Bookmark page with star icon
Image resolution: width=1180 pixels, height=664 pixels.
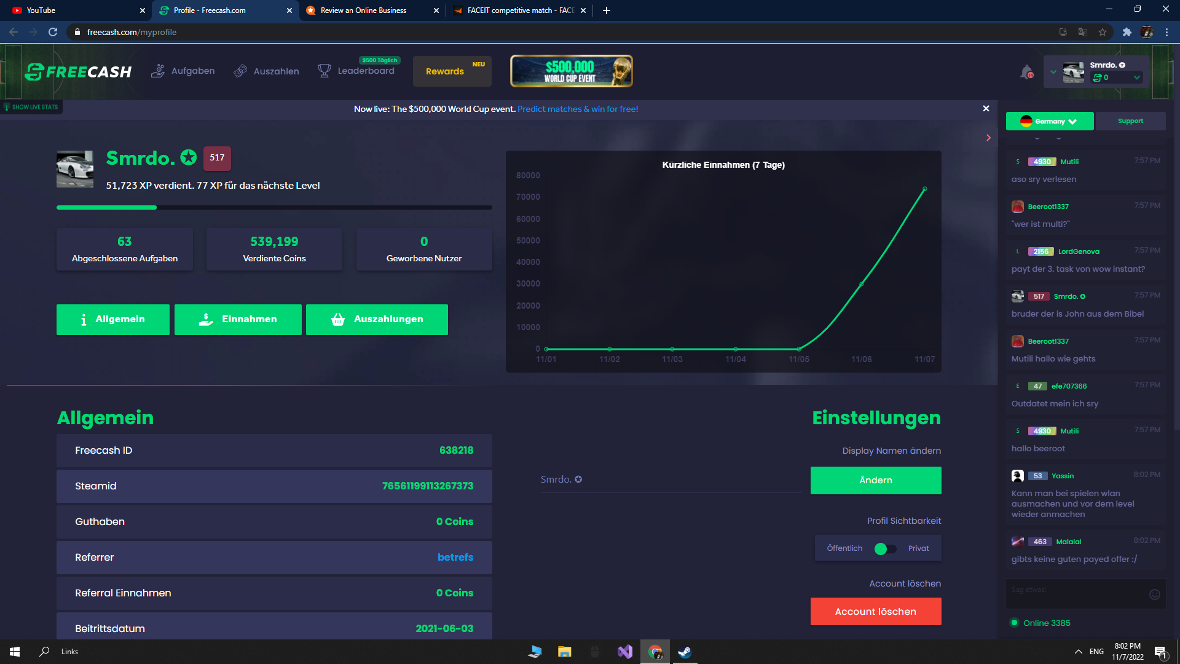(1103, 32)
